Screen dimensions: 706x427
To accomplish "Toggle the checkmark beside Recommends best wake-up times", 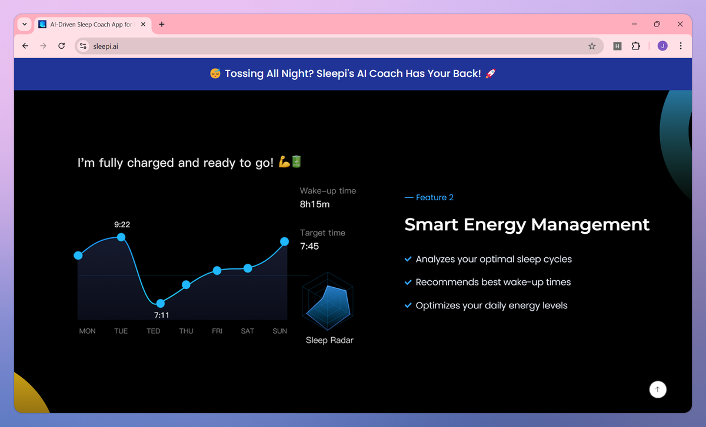I will tap(408, 282).
